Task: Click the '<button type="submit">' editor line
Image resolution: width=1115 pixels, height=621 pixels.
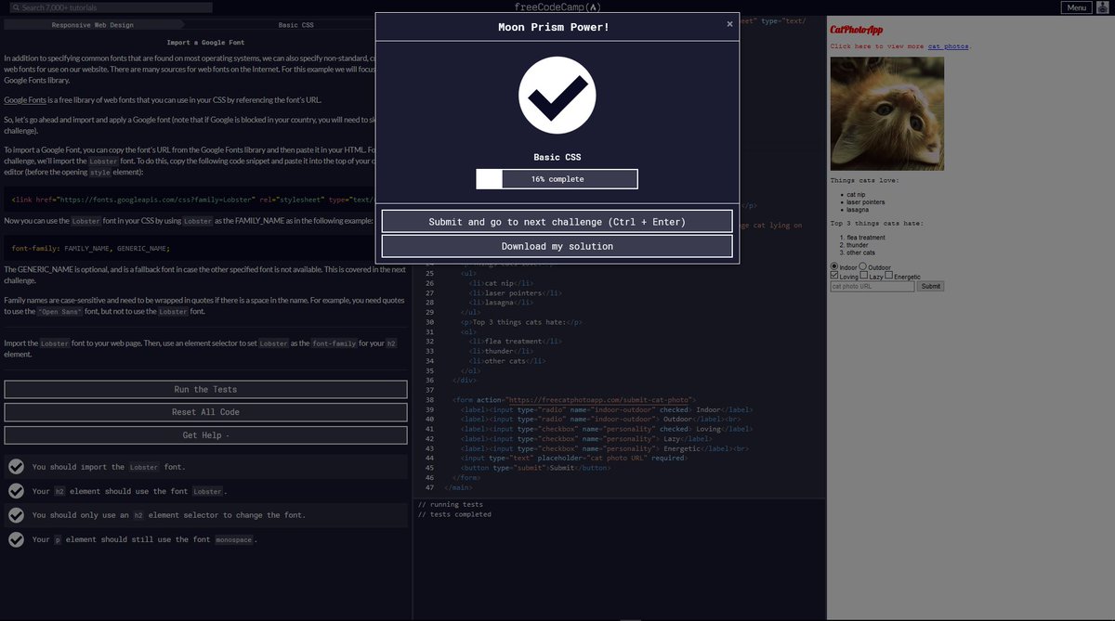Action: (535, 468)
